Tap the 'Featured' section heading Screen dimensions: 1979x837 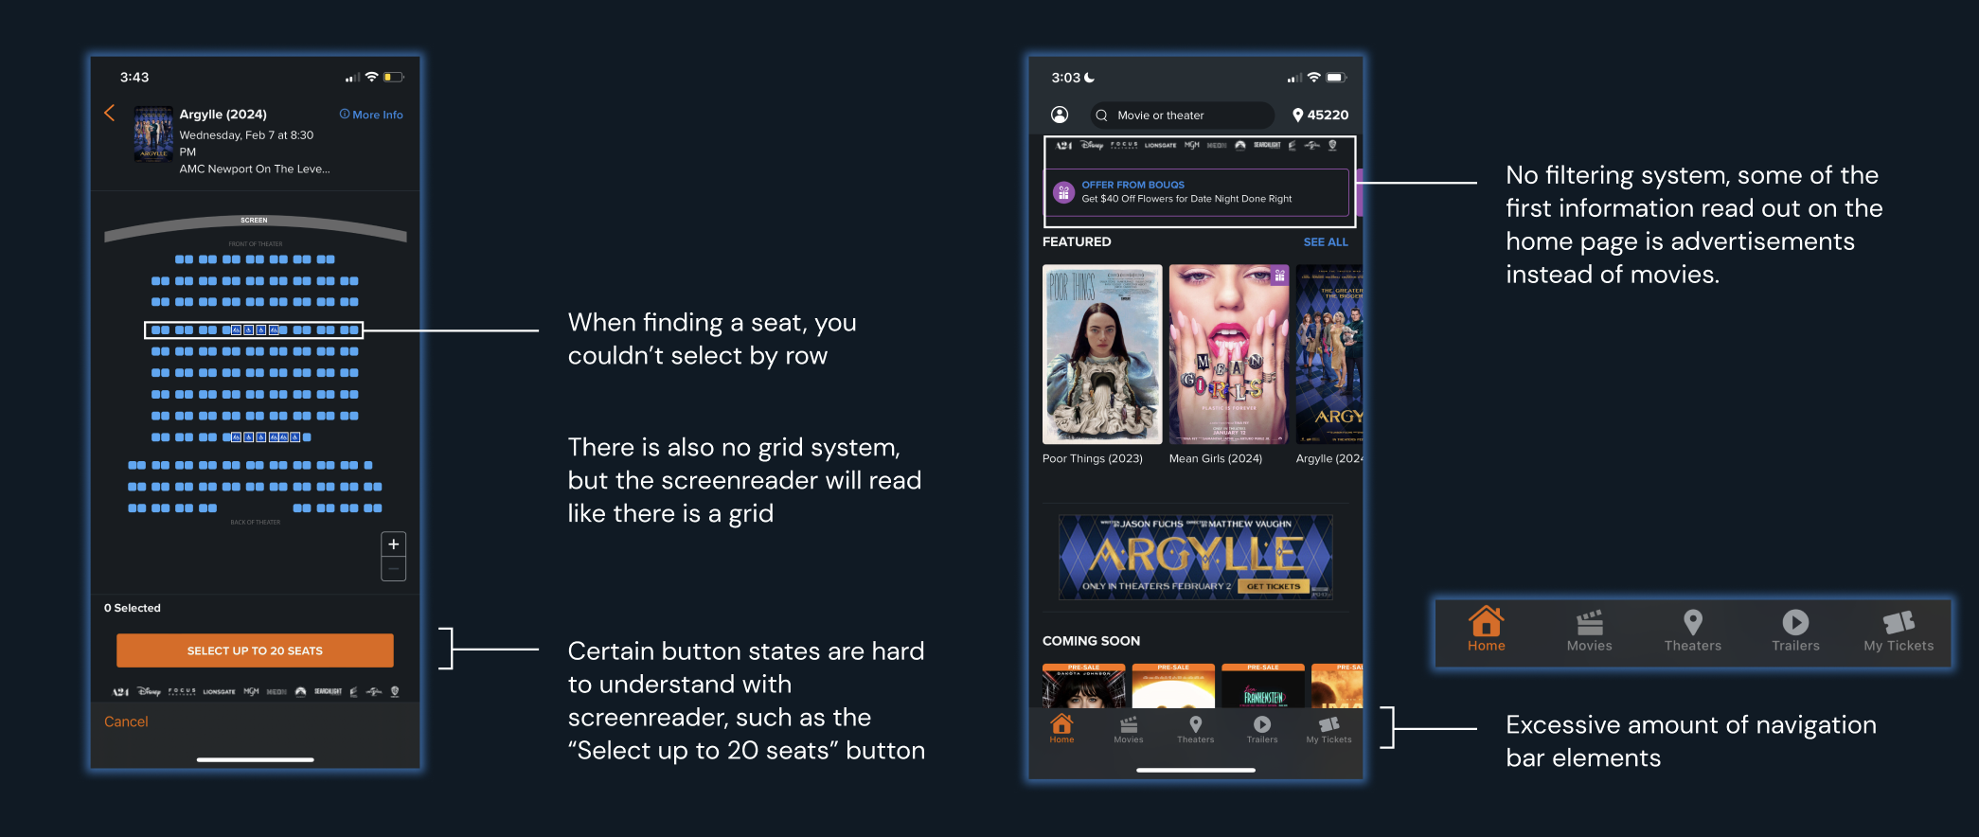tap(1077, 242)
